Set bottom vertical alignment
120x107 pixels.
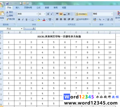coord(64,14)
